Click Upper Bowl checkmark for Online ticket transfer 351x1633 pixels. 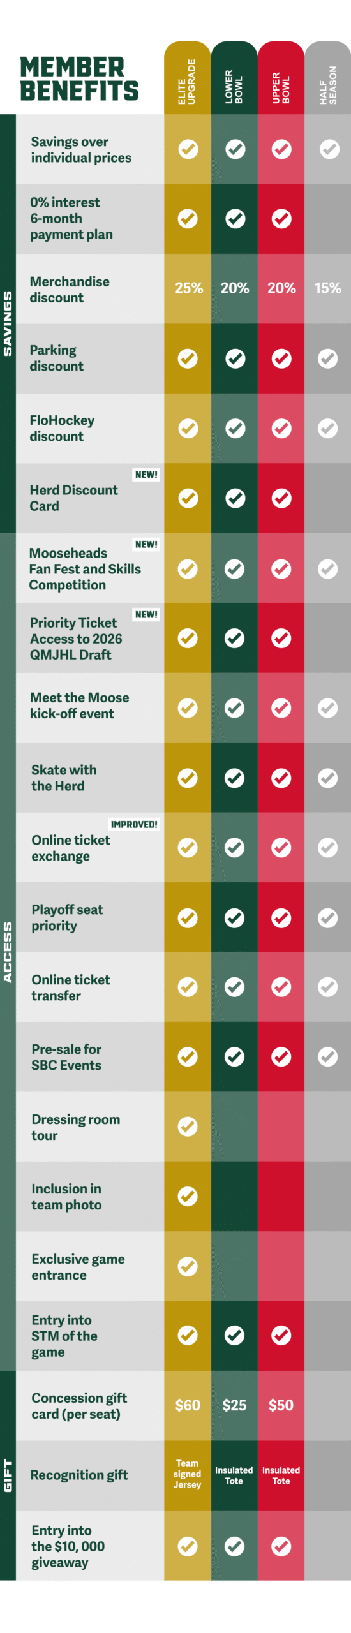(281, 987)
